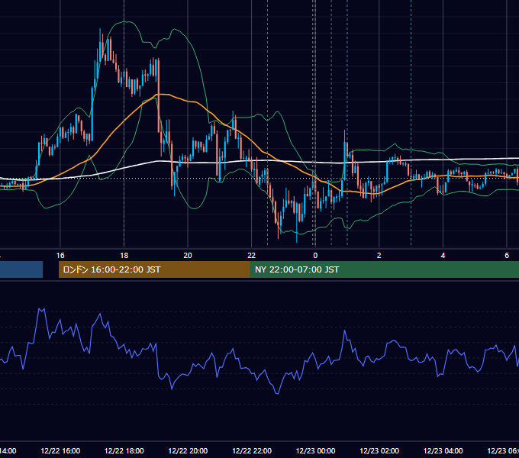Click hour label 16 under the price chart
Image resolution: width=519 pixels, height=458 pixels.
point(60,255)
